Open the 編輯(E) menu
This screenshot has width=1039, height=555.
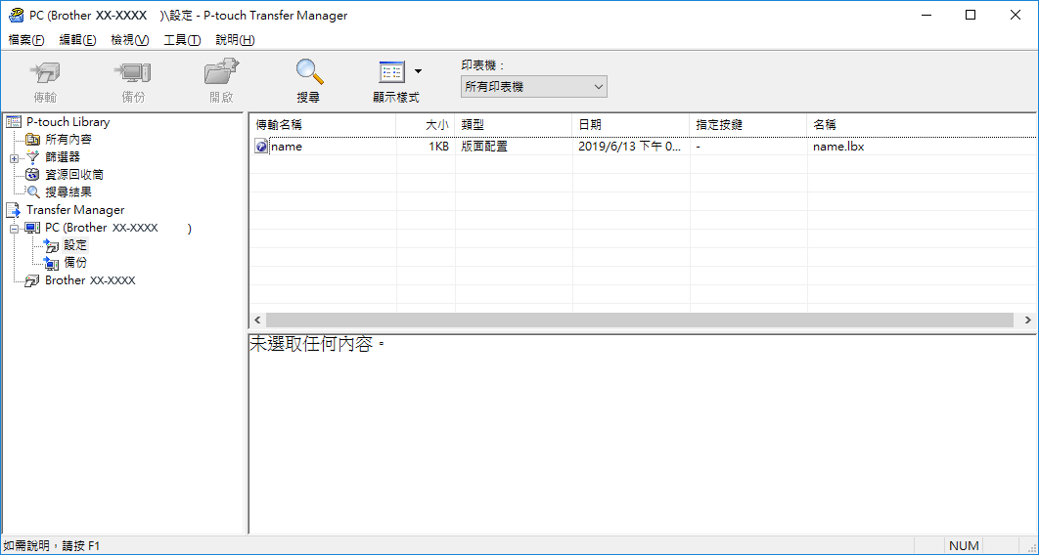pyautogui.click(x=77, y=40)
